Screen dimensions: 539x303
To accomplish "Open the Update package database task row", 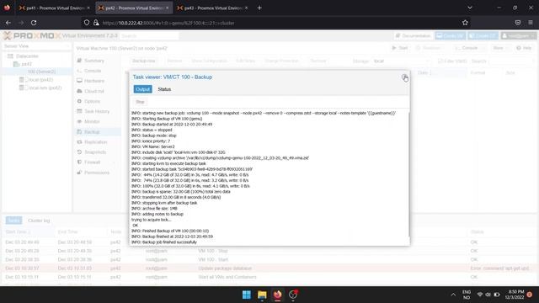I will (269, 268).
